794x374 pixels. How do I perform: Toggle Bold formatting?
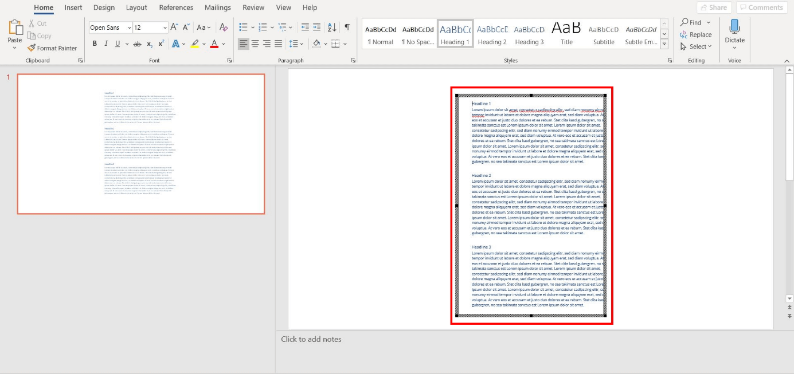95,44
